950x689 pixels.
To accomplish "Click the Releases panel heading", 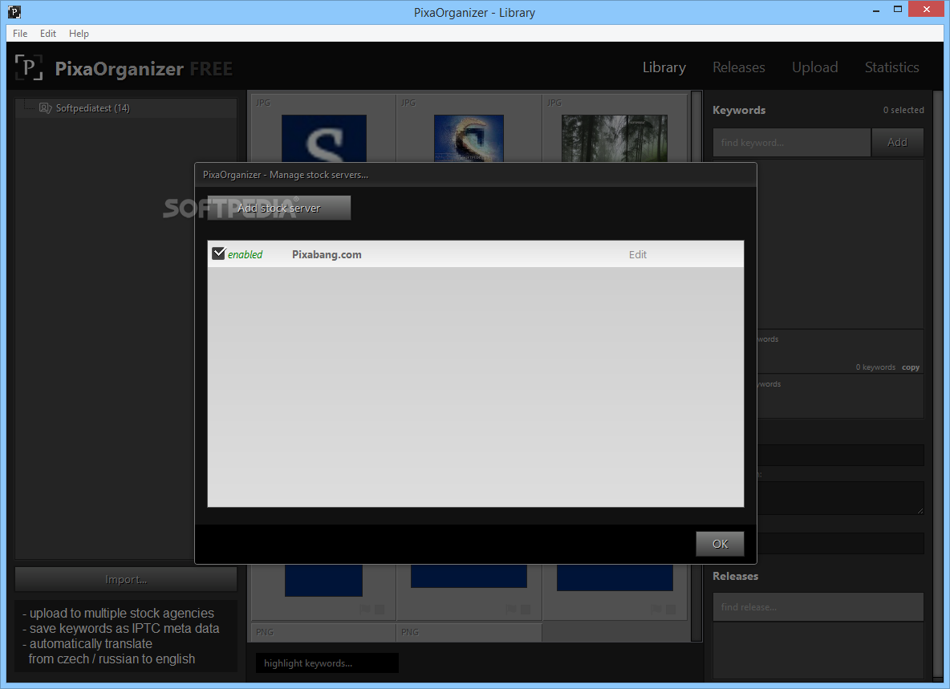I will (x=735, y=577).
